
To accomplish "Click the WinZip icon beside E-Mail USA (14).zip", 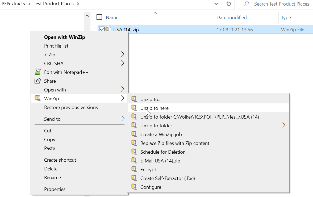I will coord(134,161).
